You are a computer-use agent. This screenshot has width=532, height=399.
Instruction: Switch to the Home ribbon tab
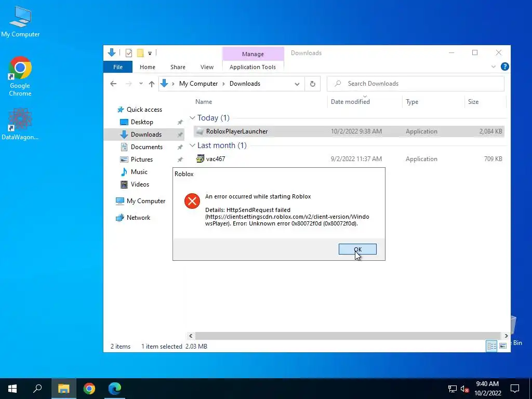point(147,67)
